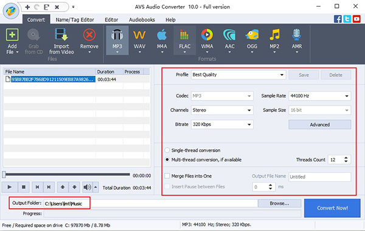Open MP3 format options arrow
Screen dimensions: 365x231
point(117,52)
